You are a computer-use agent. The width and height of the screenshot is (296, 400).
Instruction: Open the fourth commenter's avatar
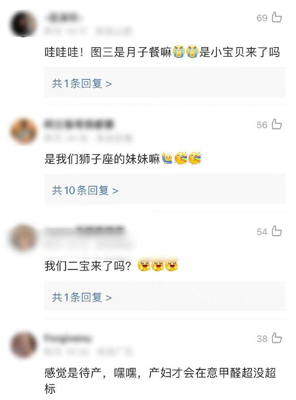click(23, 344)
